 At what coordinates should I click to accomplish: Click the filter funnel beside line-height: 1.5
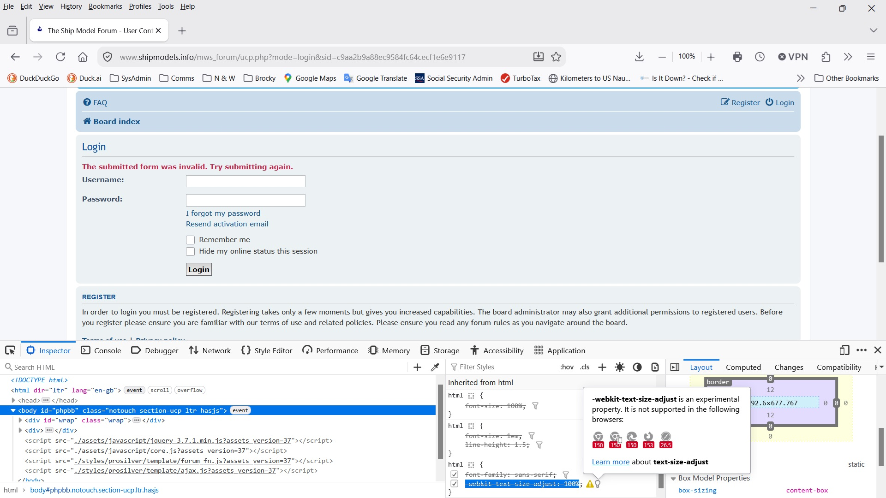[539, 445]
